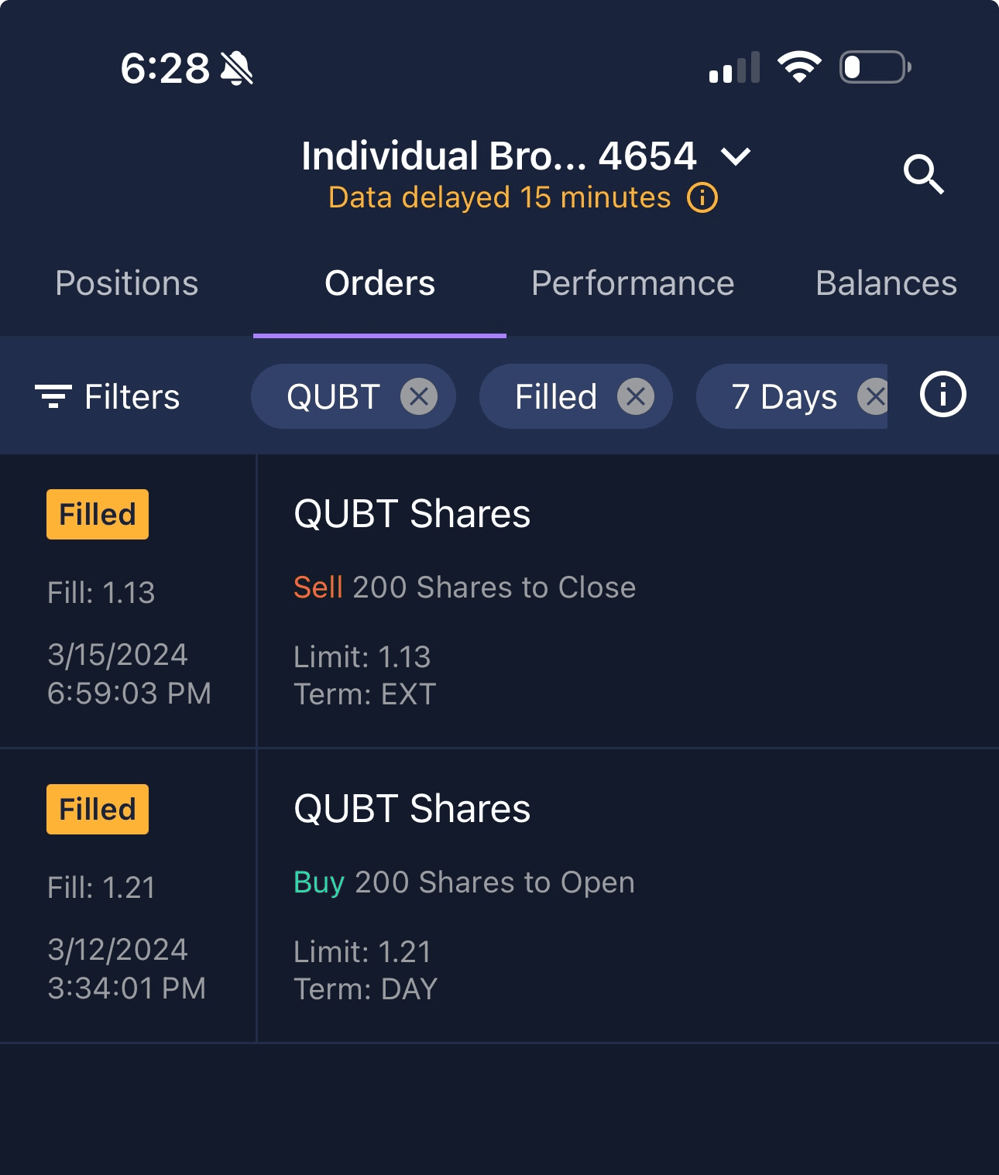
Task: Open the Filters menu icon
Action: click(x=53, y=396)
